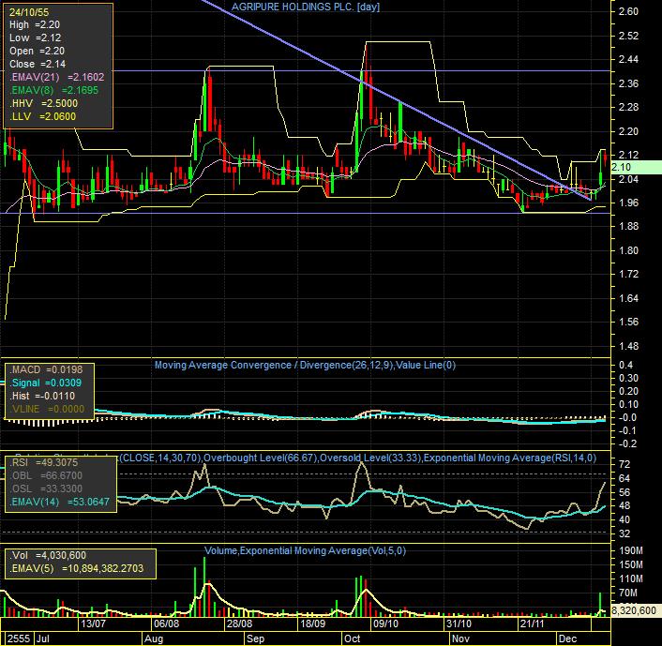This screenshot has width=662, height=646.
Task: Click the 32 RSI axis label
Action: pyautogui.click(x=624, y=533)
